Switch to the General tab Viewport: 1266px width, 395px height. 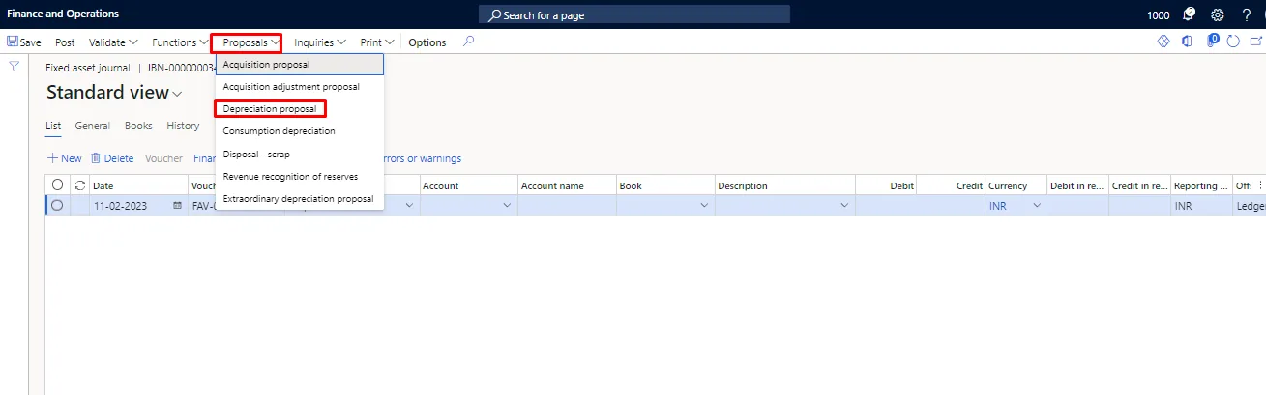click(92, 126)
